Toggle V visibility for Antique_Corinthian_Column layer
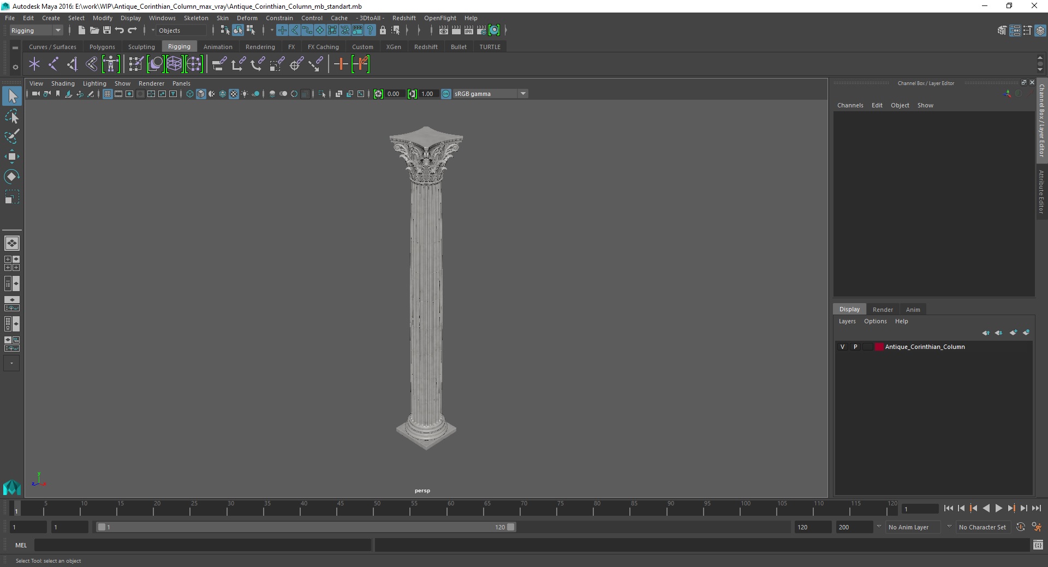This screenshot has height=567, width=1048. (842, 347)
